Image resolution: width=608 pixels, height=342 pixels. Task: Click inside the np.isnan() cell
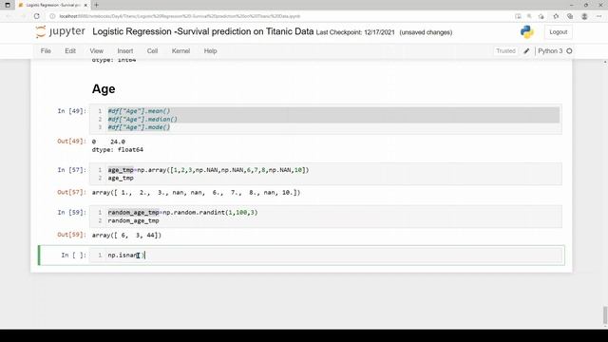pos(325,256)
